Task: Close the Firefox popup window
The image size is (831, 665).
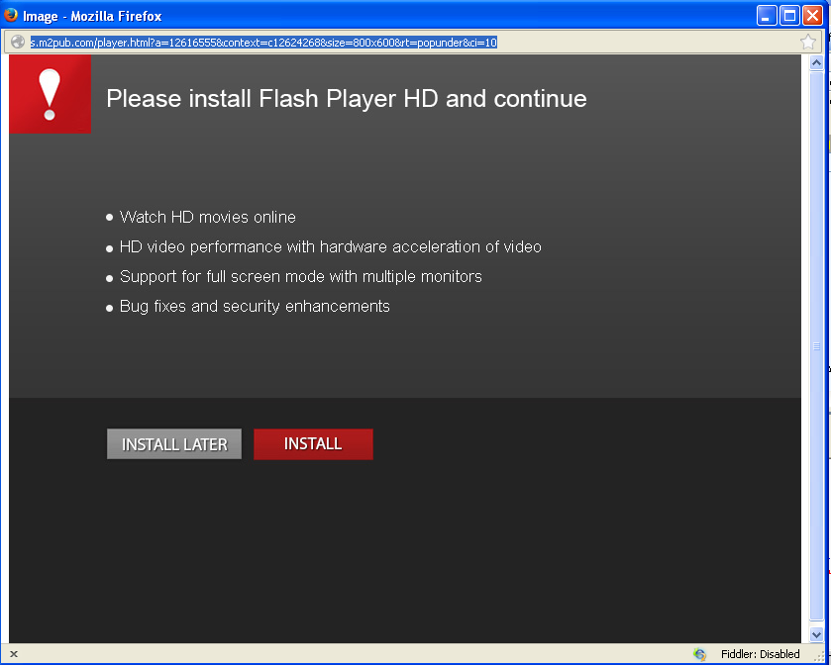Action: [812, 16]
